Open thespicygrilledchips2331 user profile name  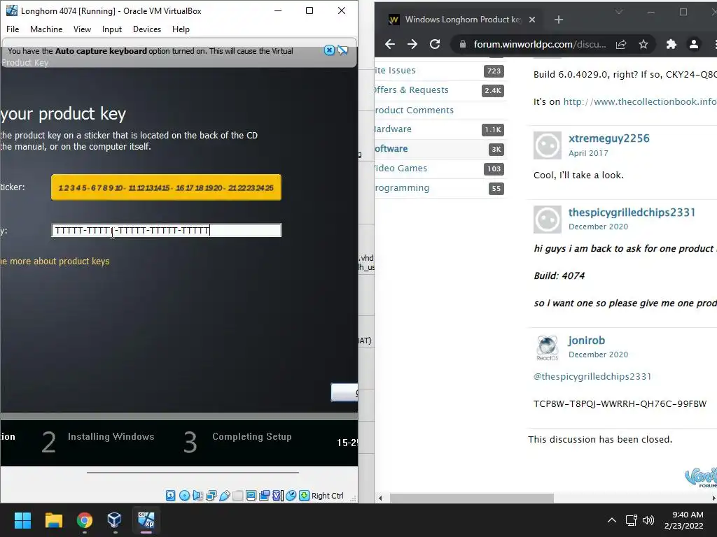[632, 213]
